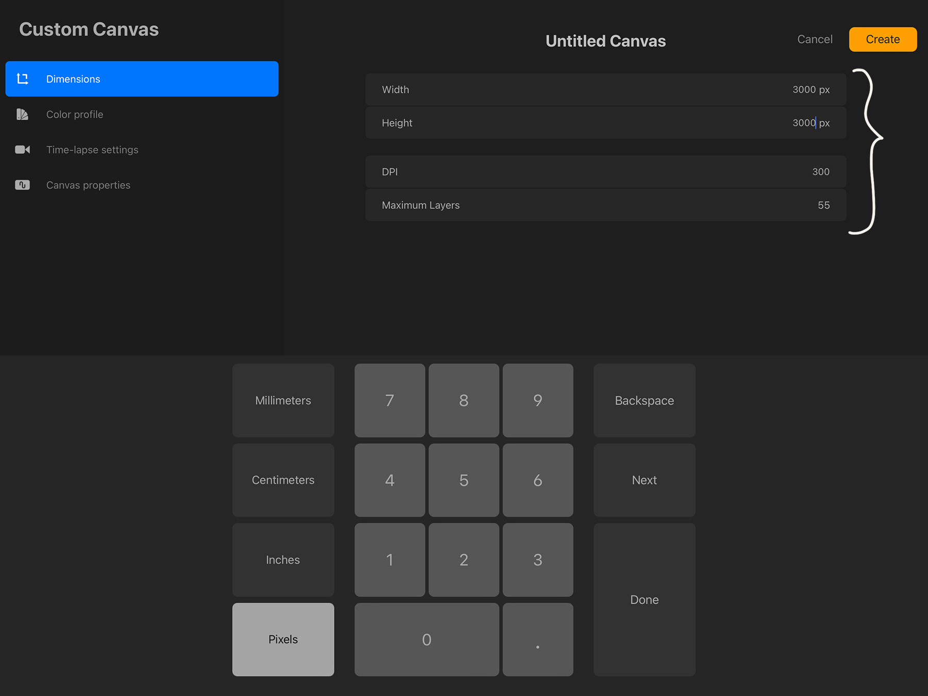Click the Create button
The height and width of the screenshot is (696, 928).
click(883, 39)
